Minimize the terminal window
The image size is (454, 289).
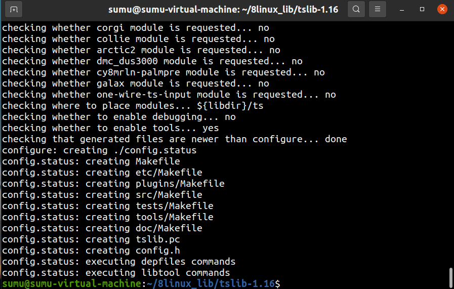coord(403,9)
